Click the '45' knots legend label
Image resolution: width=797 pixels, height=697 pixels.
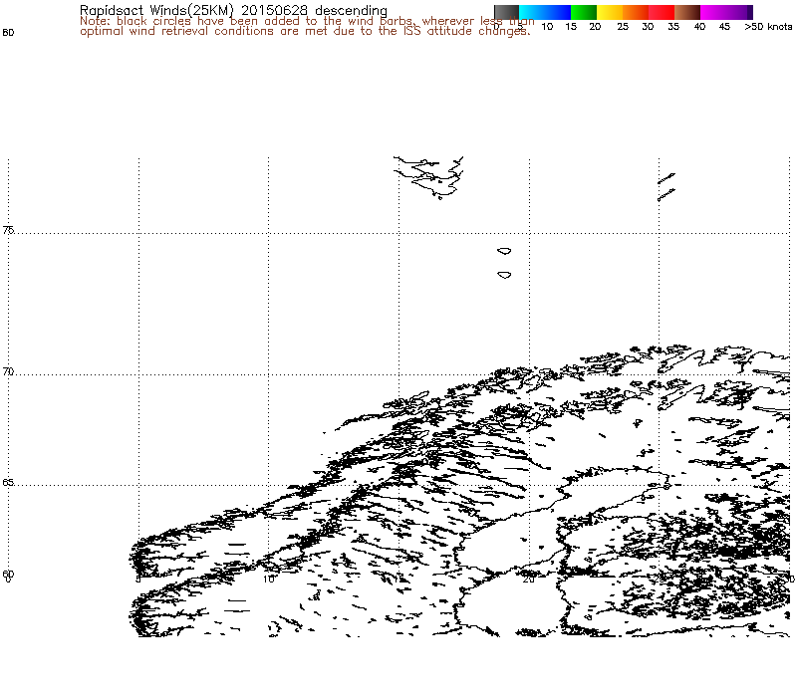coord(725,27)
